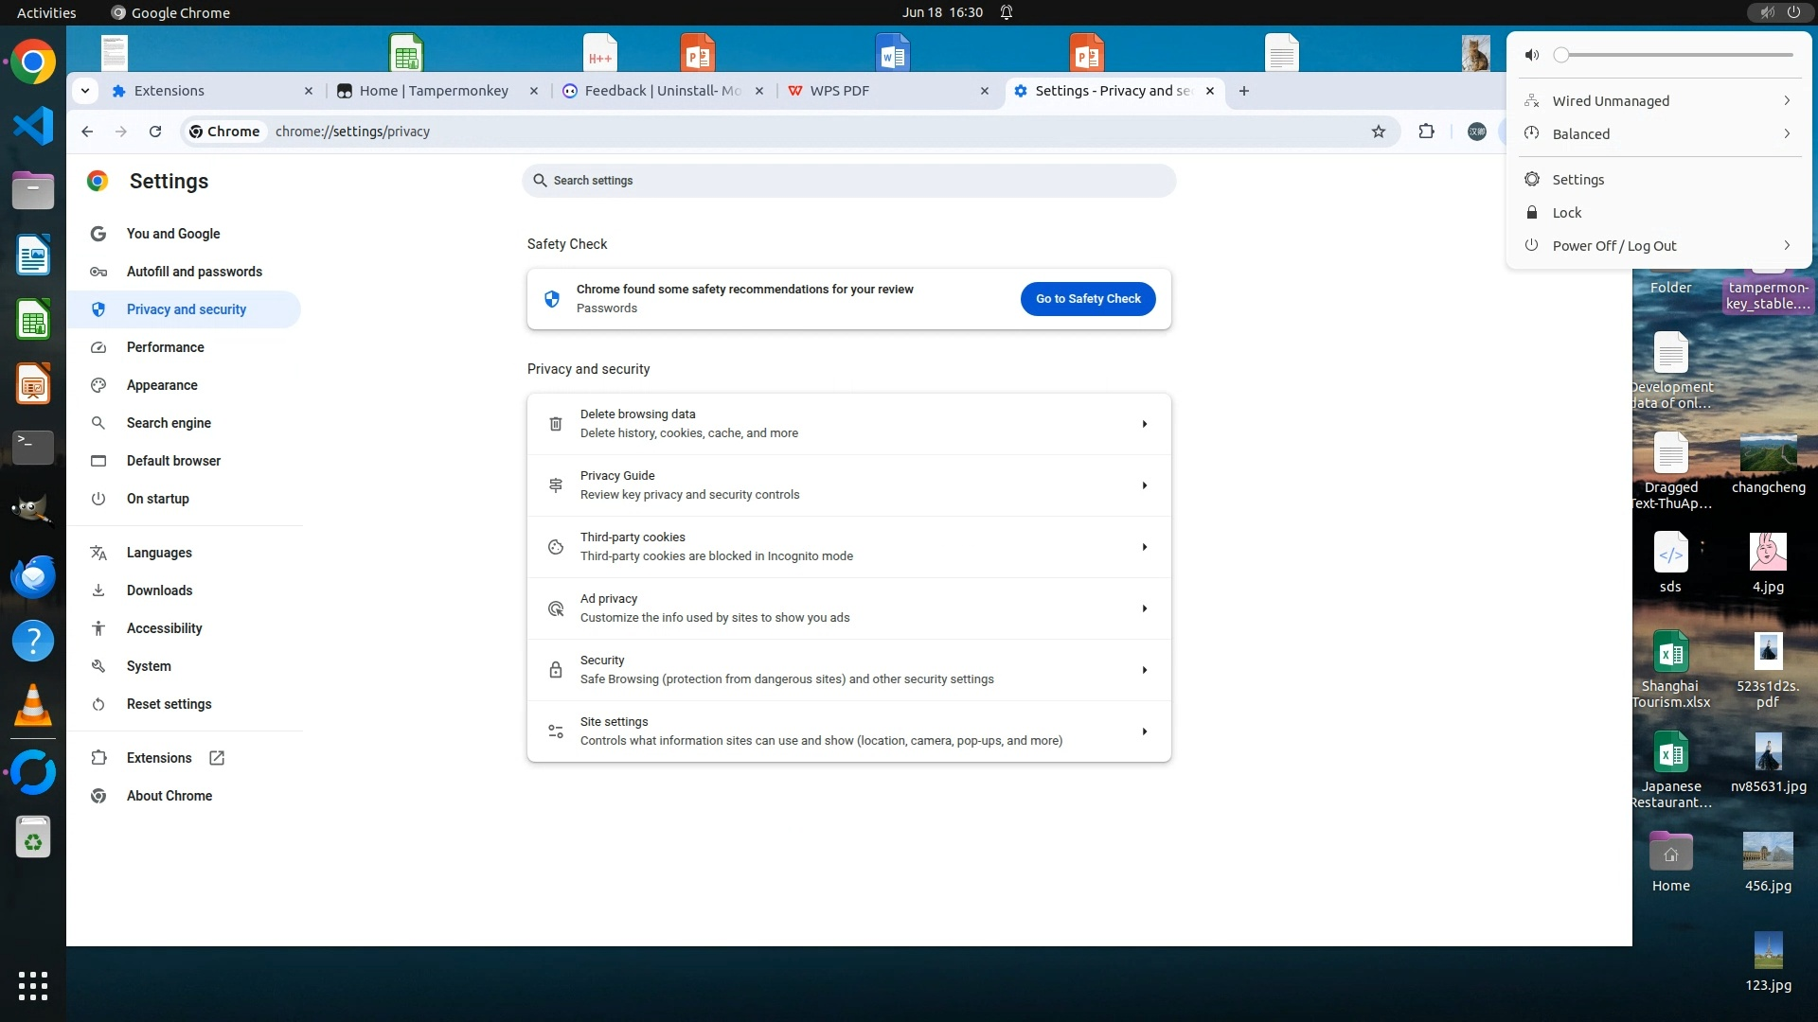Screen dimensions: 1818x1022
Task: Click the speaker mute icon in system menu
Action: pos(1532,55)
